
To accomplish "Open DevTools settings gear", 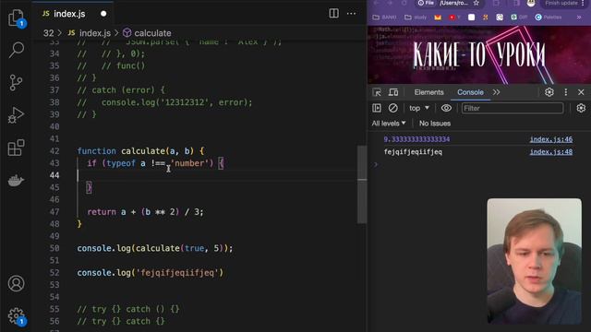I will tap(549, 92).
